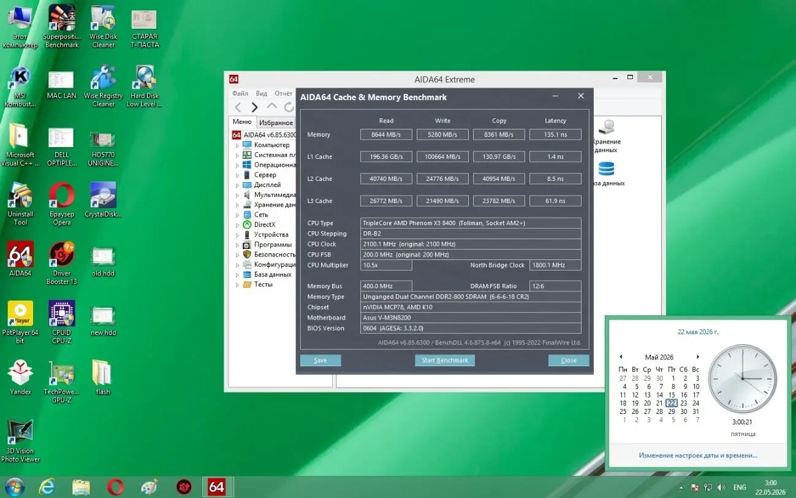
Task: Open AIDA64 desktop shortcut
Action: [x=20, y=259]
